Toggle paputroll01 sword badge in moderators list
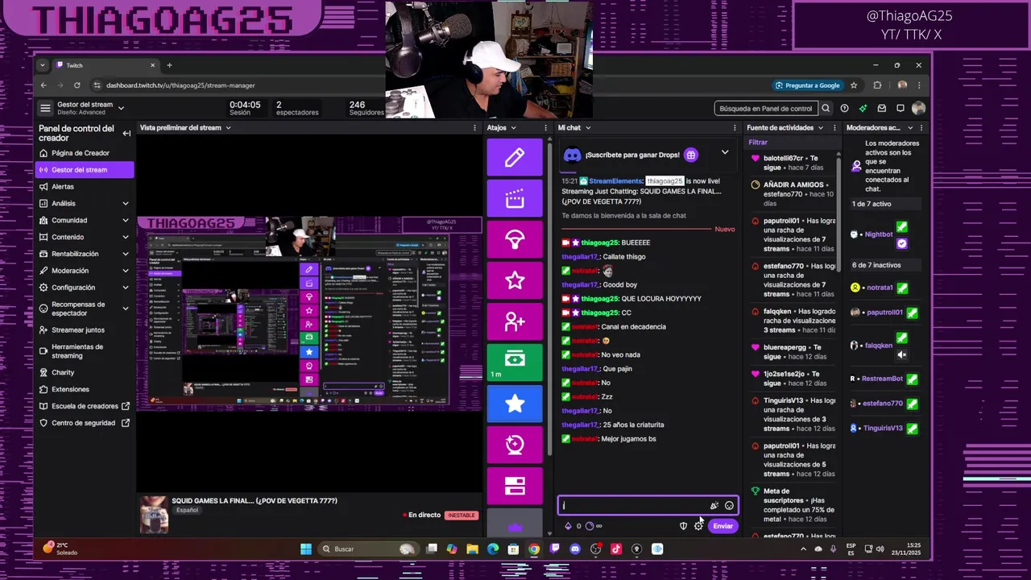The image size is (1031, 580). click(912, 313)
